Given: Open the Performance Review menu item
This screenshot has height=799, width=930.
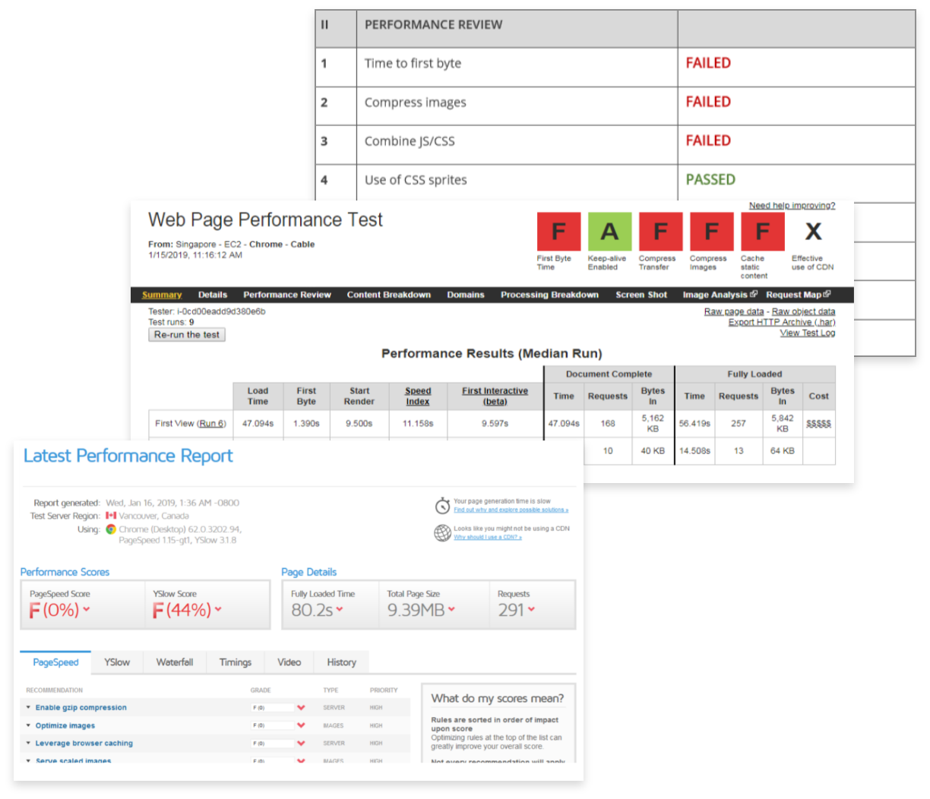Looking at the screenshot, I should 286,295.
